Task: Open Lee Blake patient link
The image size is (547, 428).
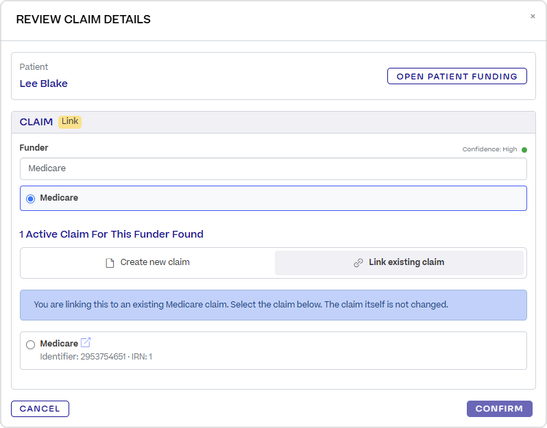Action: point(44,84)
